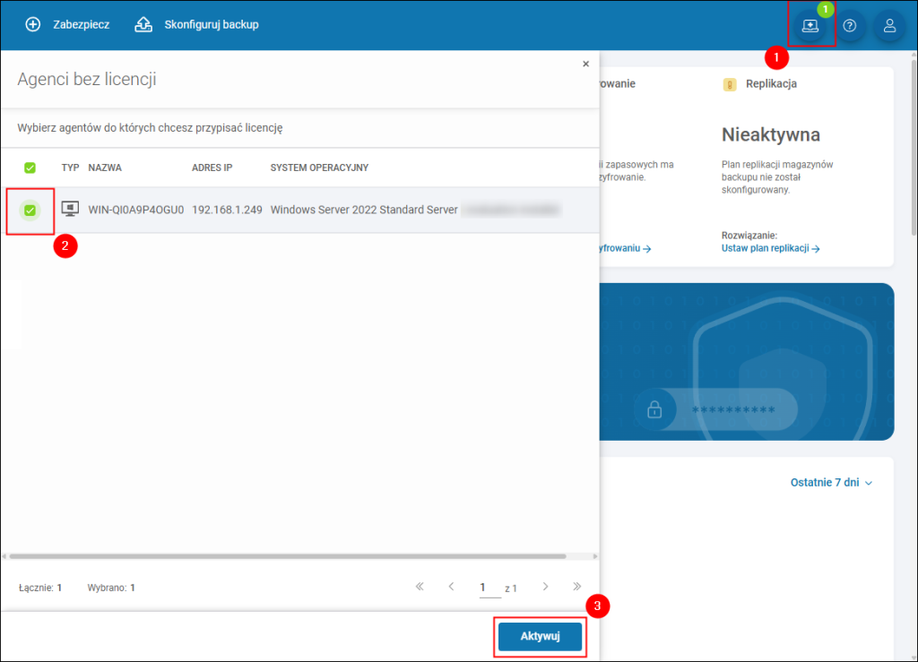Go to the next page arrow
Image resolution: width=918 pixels, height=662 pixels.
[x=545, y=587]
